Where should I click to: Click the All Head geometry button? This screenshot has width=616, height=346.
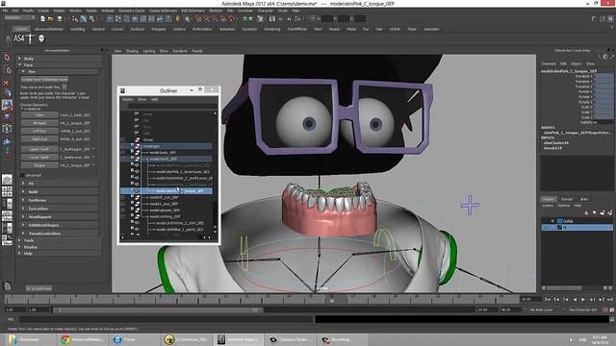(x=39, y=123)
